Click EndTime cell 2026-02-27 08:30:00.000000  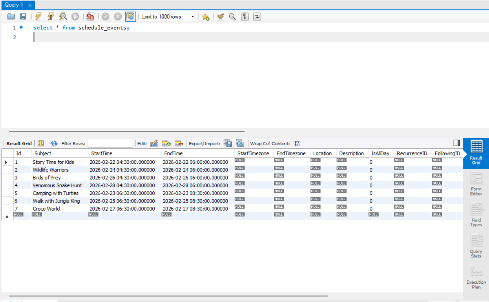(x=198, y=209)
